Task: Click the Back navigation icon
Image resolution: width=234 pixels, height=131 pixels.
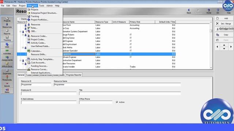Action: coord(189,11)
